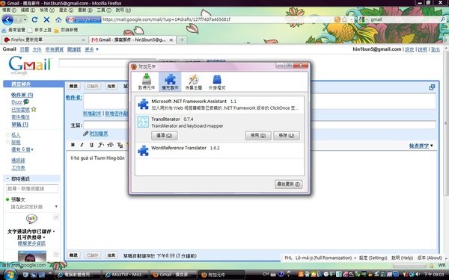Click the page vertical scrollbar
This screenshot has height=280, width=449.
[x=445, y=123]
